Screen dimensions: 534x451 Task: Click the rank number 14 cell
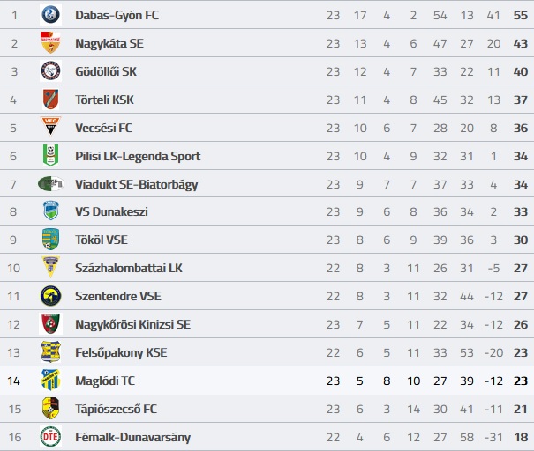[14, 381]
